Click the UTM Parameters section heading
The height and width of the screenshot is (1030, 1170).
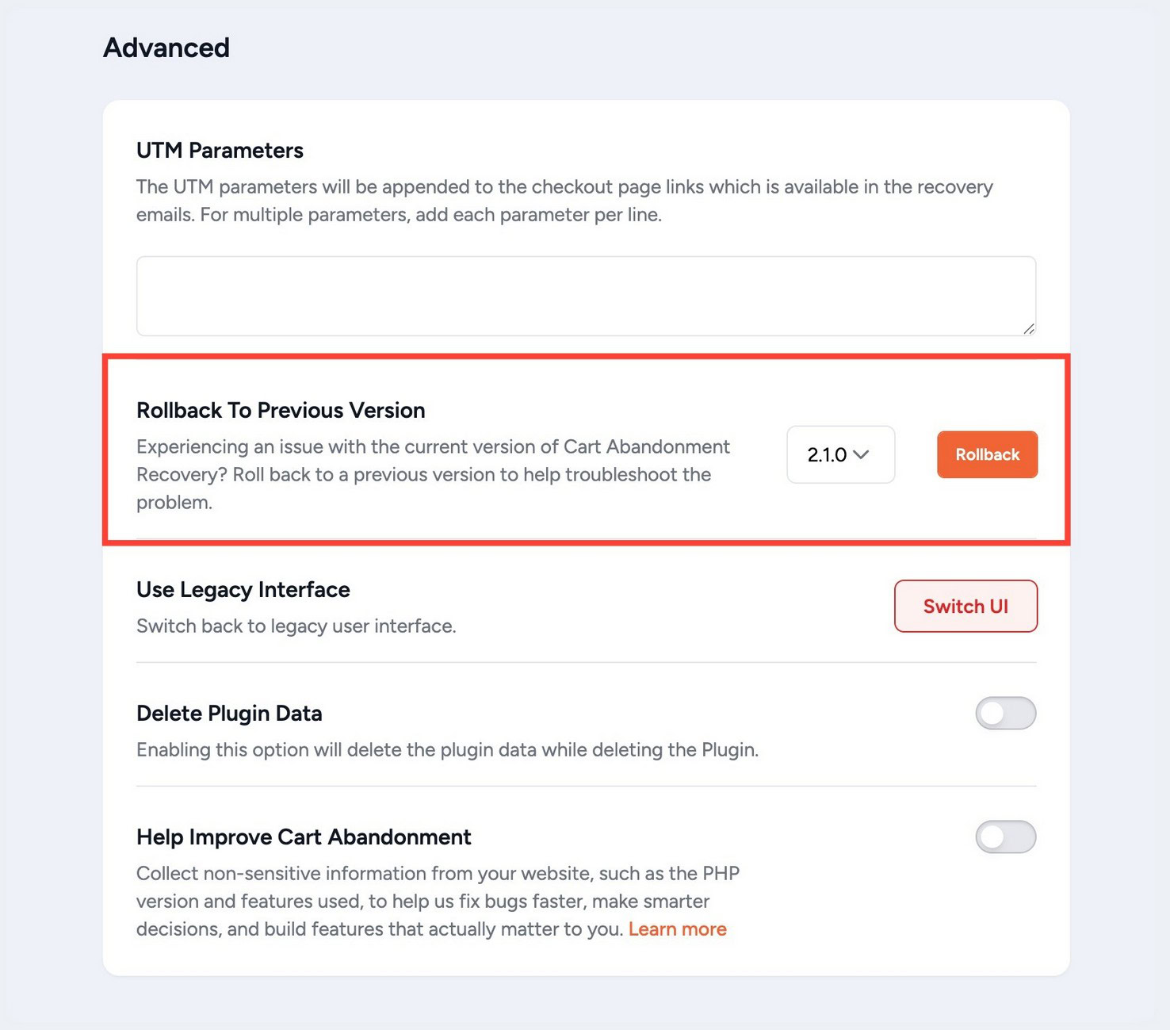click(220, 150)
